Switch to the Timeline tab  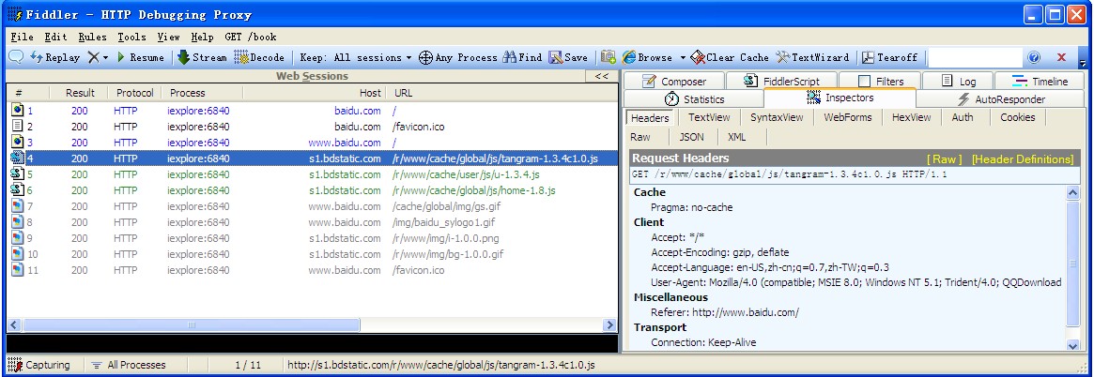[x=1040, y=82]
